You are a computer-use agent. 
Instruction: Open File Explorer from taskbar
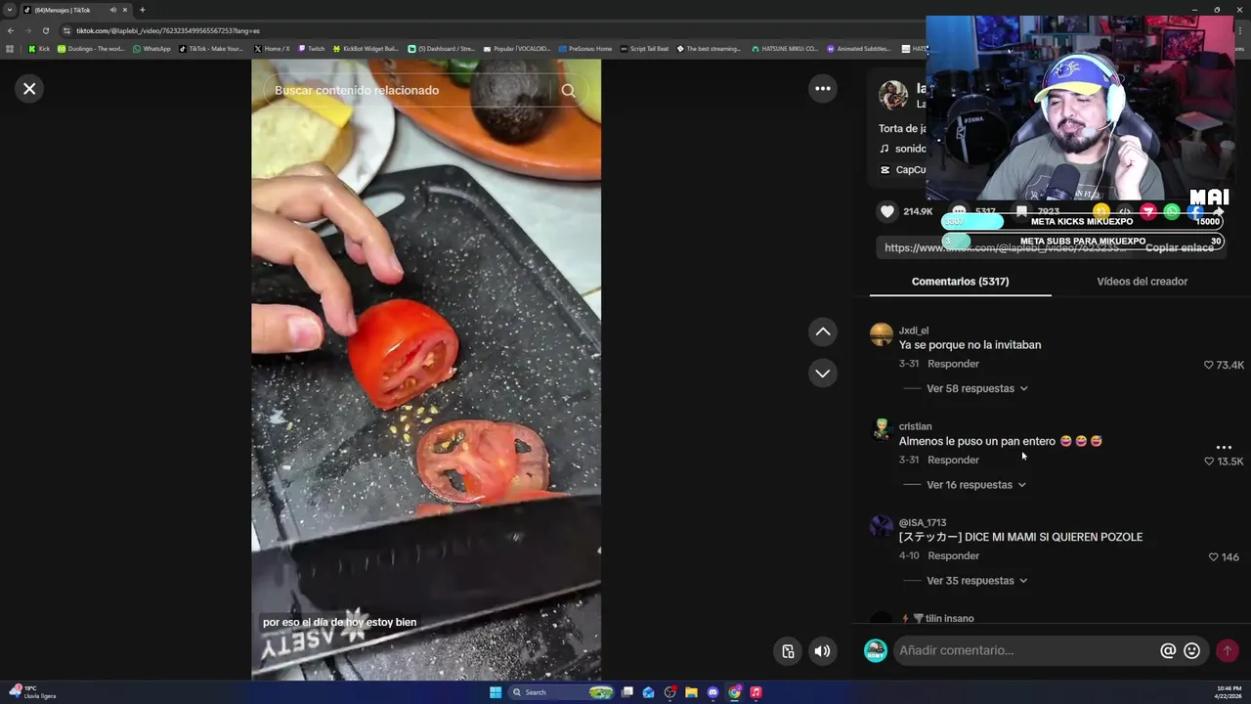[x=691, y=692]
